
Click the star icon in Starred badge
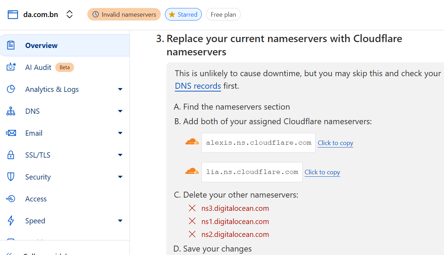pos(172,14)
